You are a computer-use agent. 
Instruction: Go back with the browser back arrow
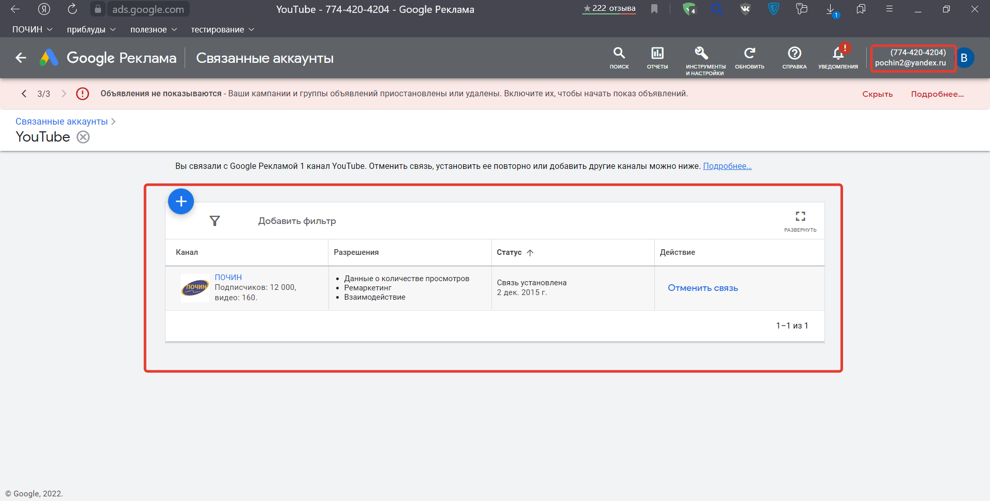coord(15,9)
